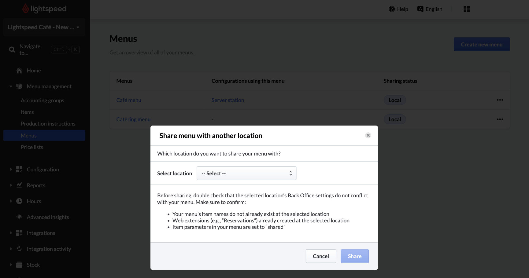Screen dimensions: 529x278
Task: Click the Home house icon
Action: pyautogui.click(x=19, y=71)
